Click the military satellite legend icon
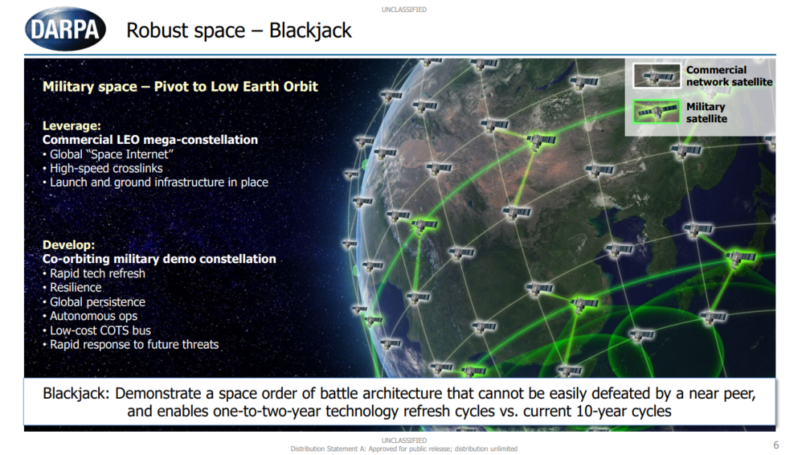Image resolution: width=810 pixels, height=455 pixels. (656, 112)
